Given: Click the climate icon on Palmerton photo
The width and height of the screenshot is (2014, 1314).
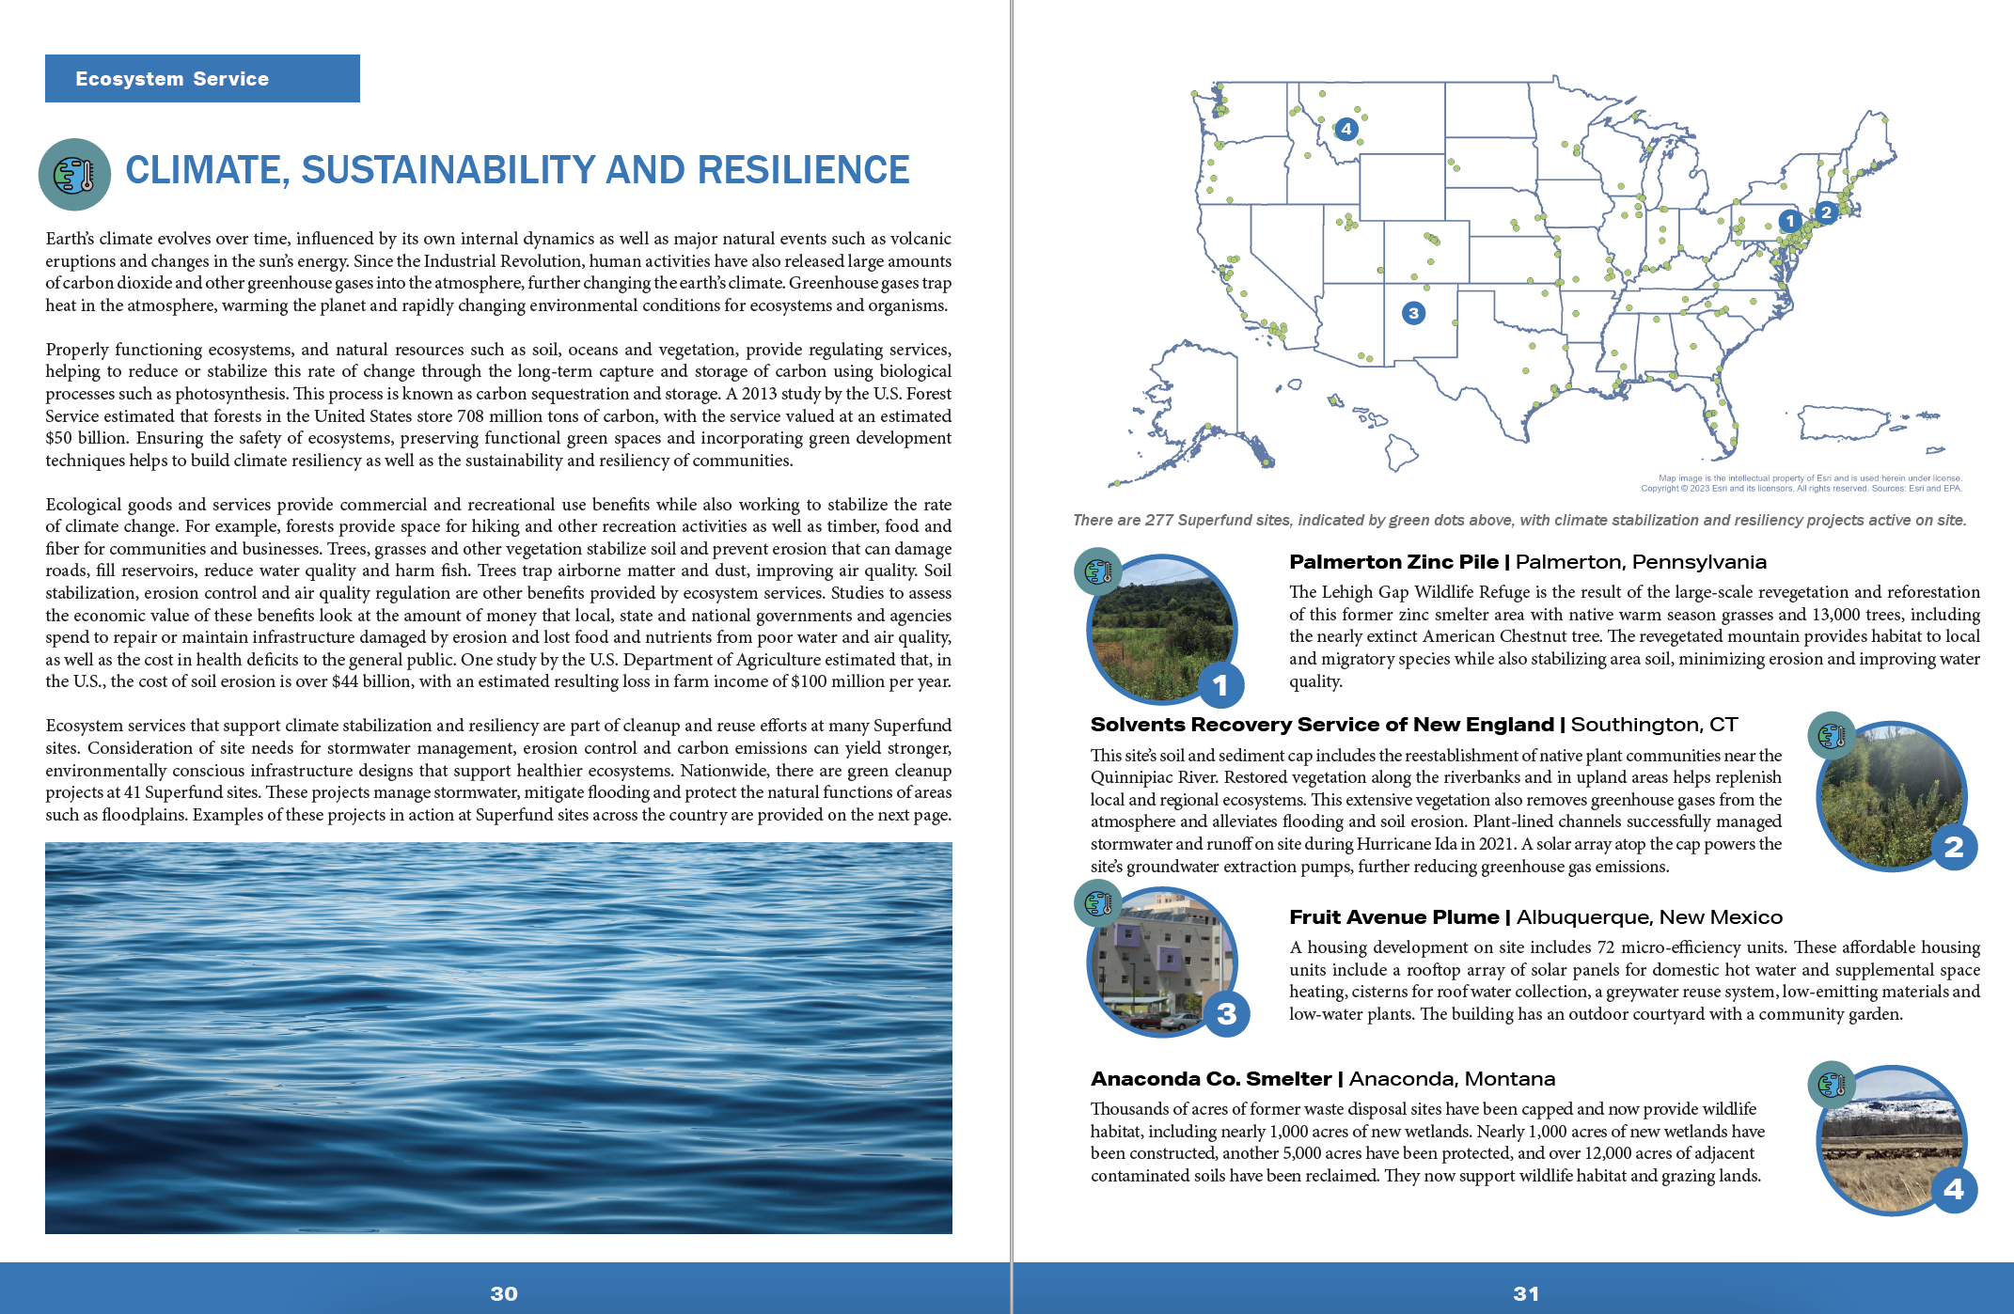Looking at the screenshot, I should [x=1097, y=571].
